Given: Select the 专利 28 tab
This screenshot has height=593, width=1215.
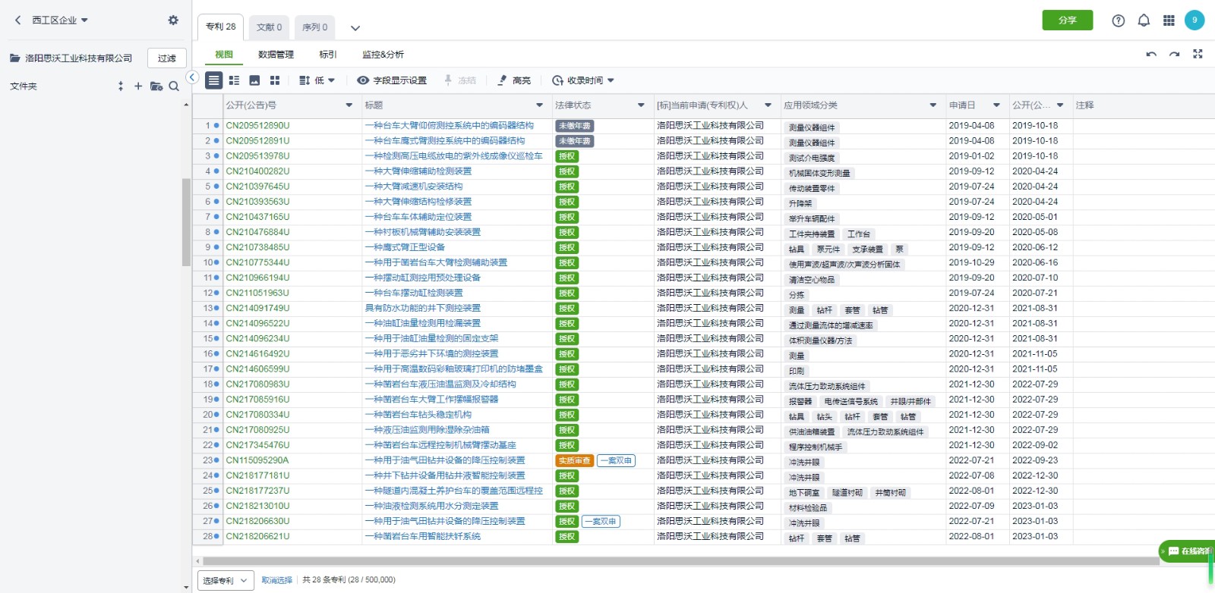Looking at the screenshot, I should [221, 27].
